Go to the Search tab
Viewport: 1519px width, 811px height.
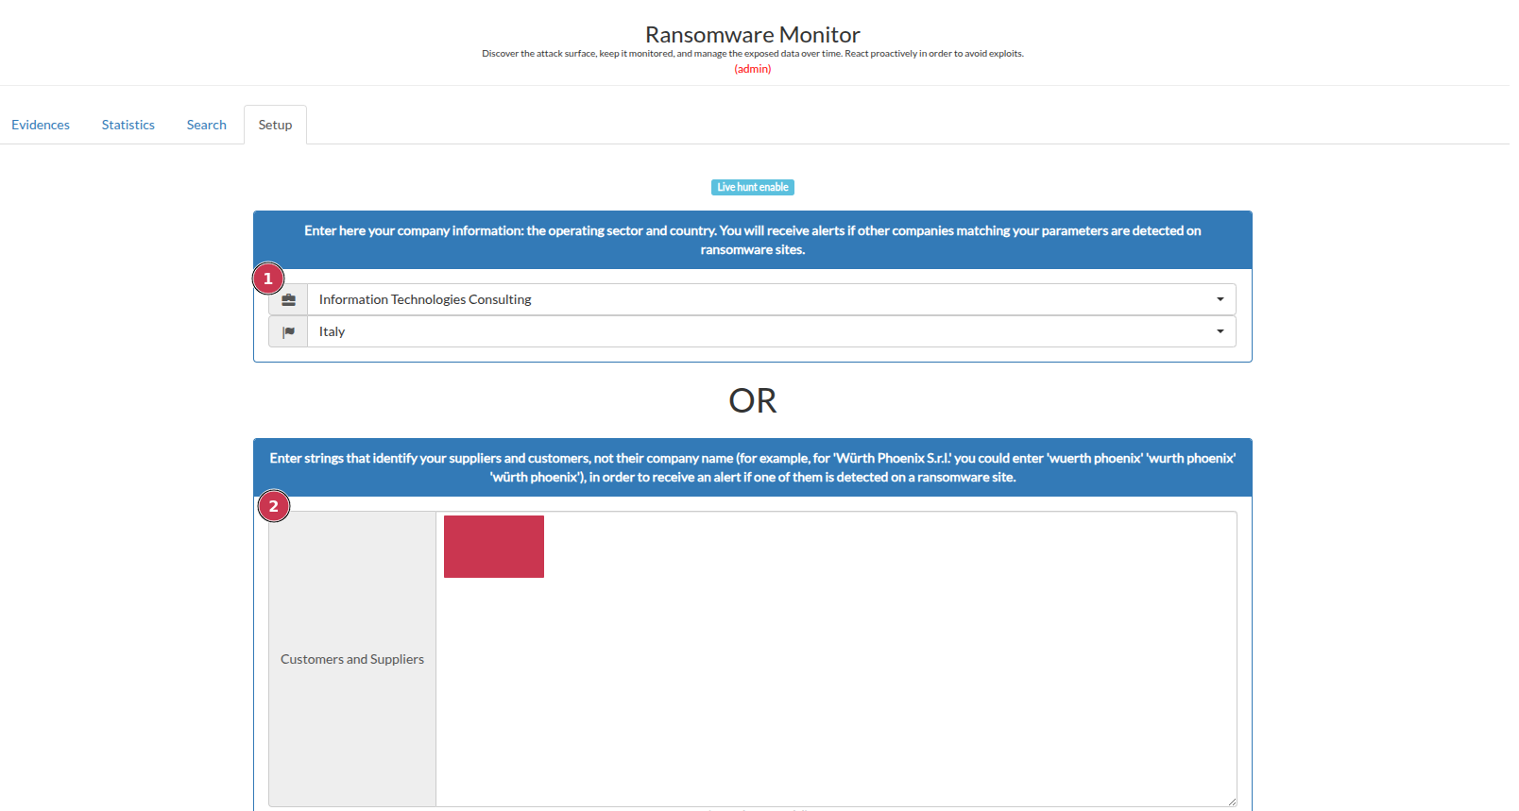tap(206, 125)
